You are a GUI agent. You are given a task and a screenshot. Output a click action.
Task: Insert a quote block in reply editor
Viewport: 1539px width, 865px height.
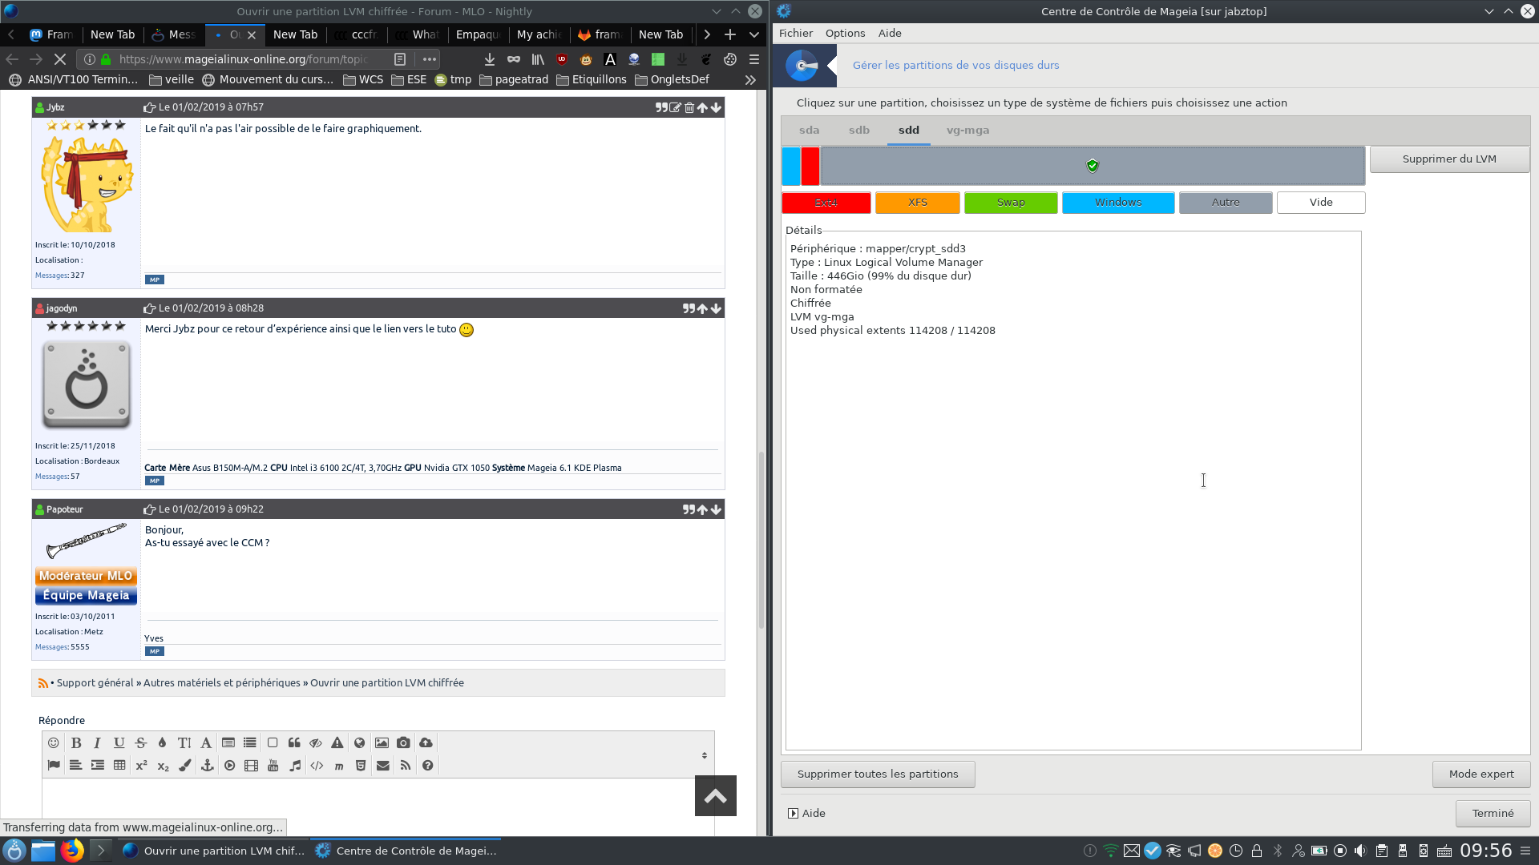pos(294,743)
